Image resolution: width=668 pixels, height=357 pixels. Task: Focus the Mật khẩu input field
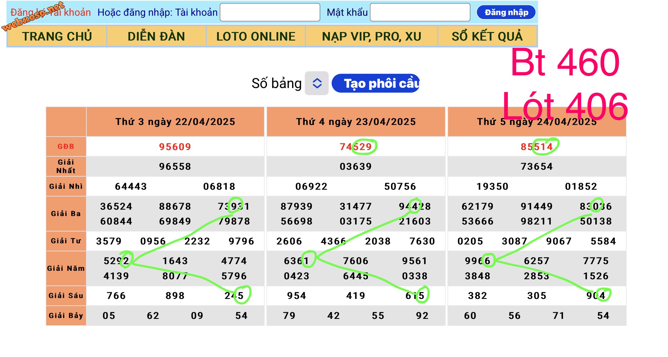tap(420, 12)
